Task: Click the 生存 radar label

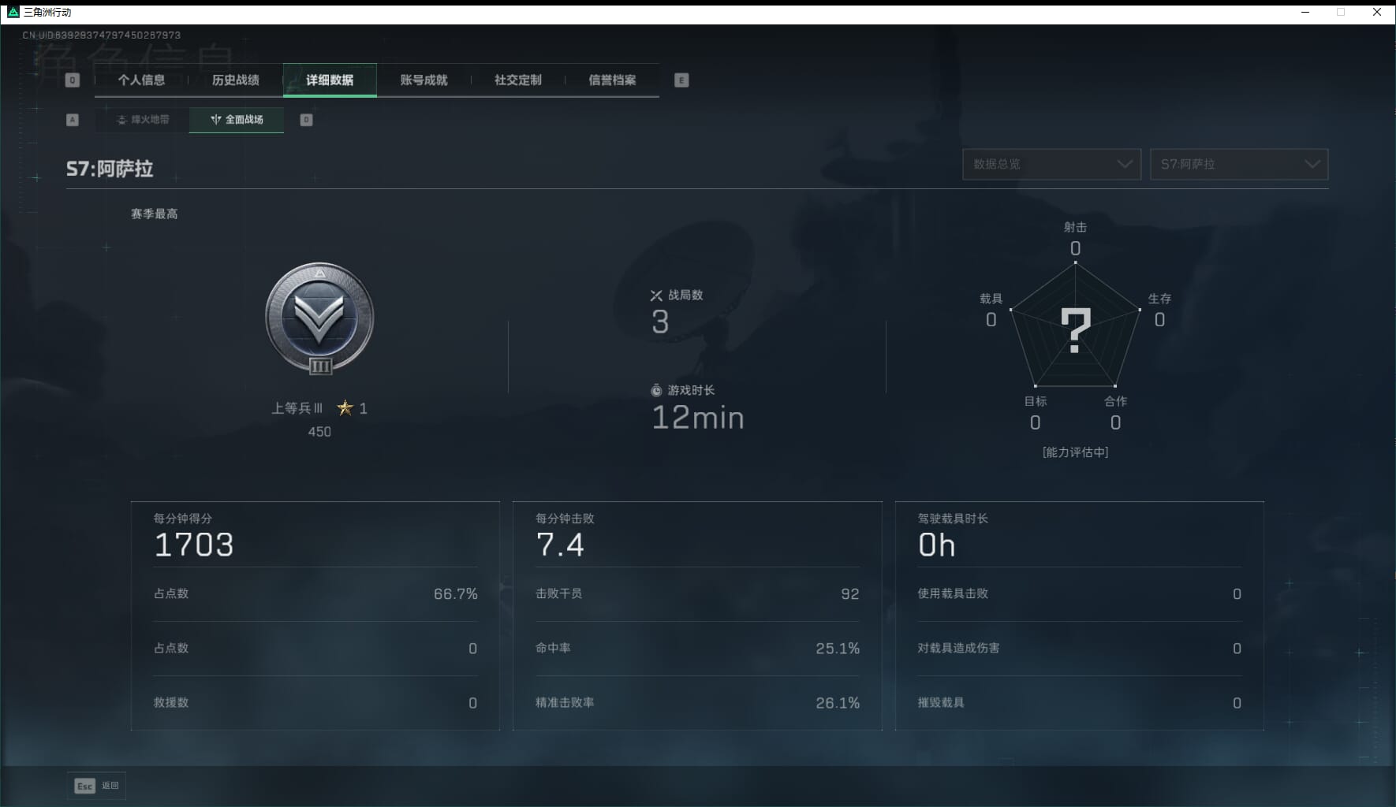Action: pyautogui.click(x=1159, y=299)
